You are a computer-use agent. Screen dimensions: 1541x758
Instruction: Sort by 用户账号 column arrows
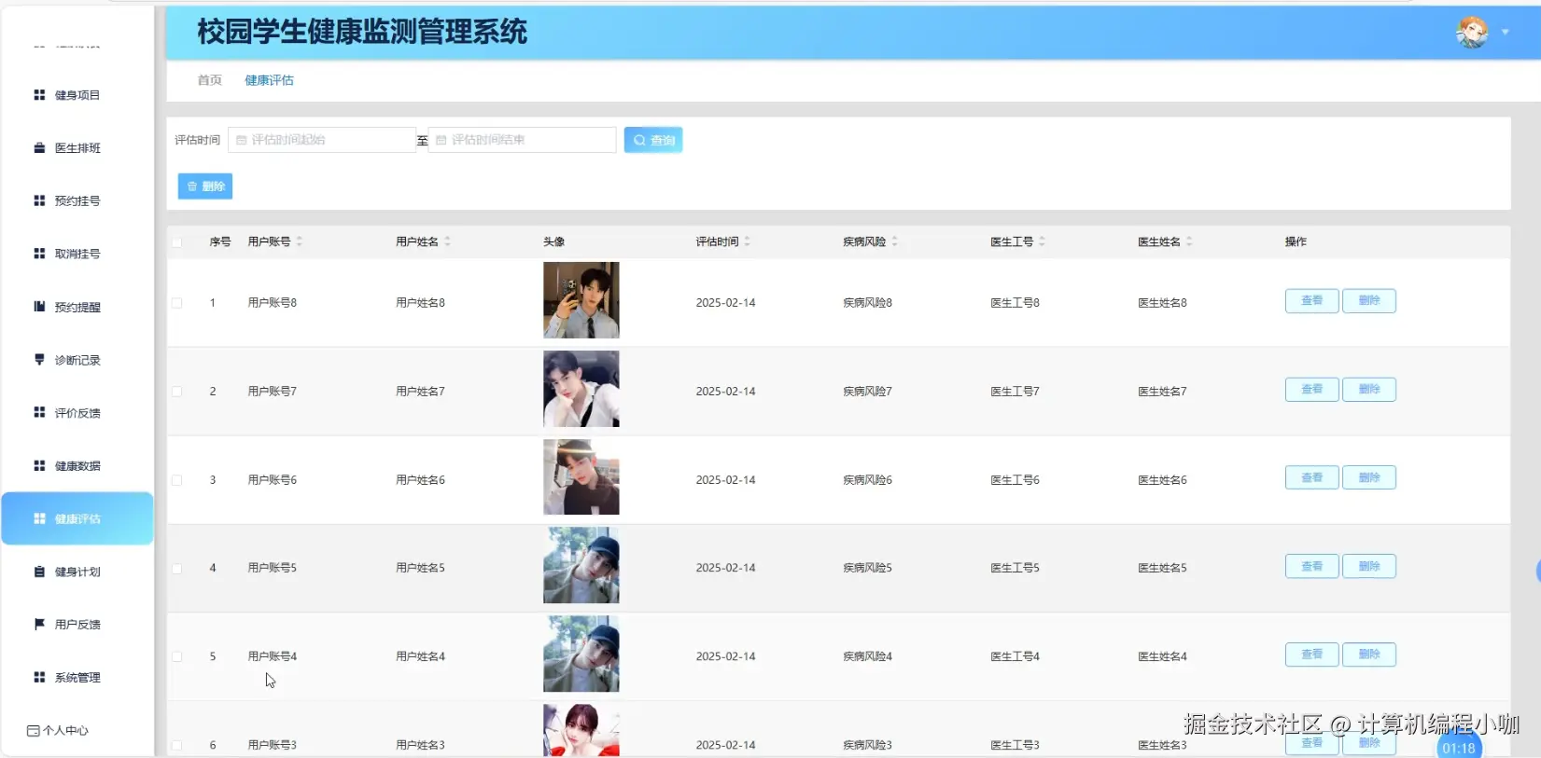pyautogui.click(x=300, y=241)
